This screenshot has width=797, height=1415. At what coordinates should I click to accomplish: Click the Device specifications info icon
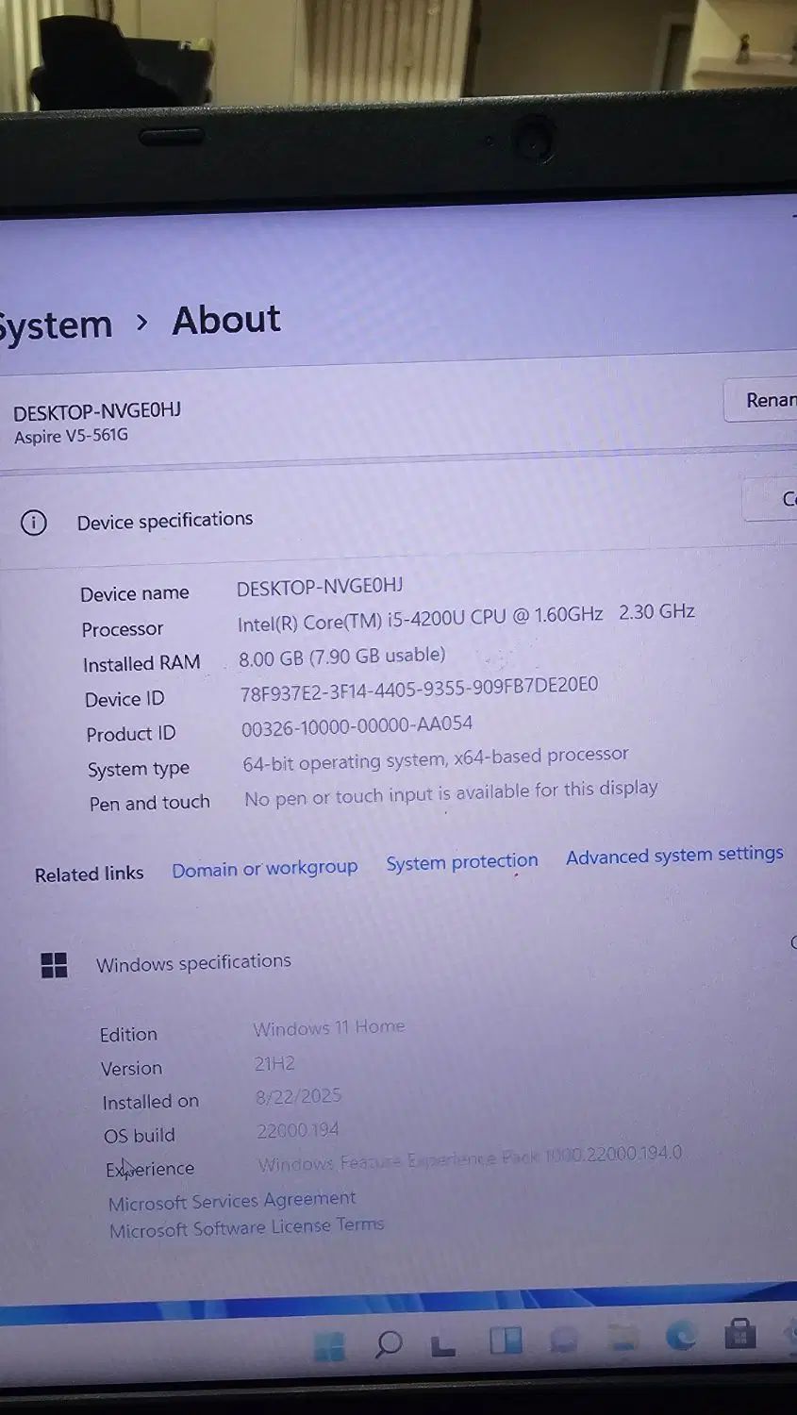tap(33, 523)
